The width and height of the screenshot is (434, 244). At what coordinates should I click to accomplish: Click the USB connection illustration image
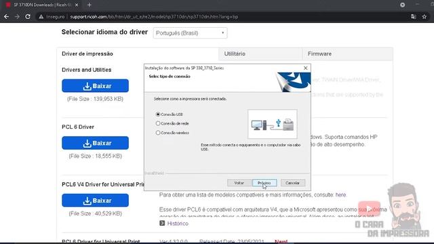[x=273, y=124]
